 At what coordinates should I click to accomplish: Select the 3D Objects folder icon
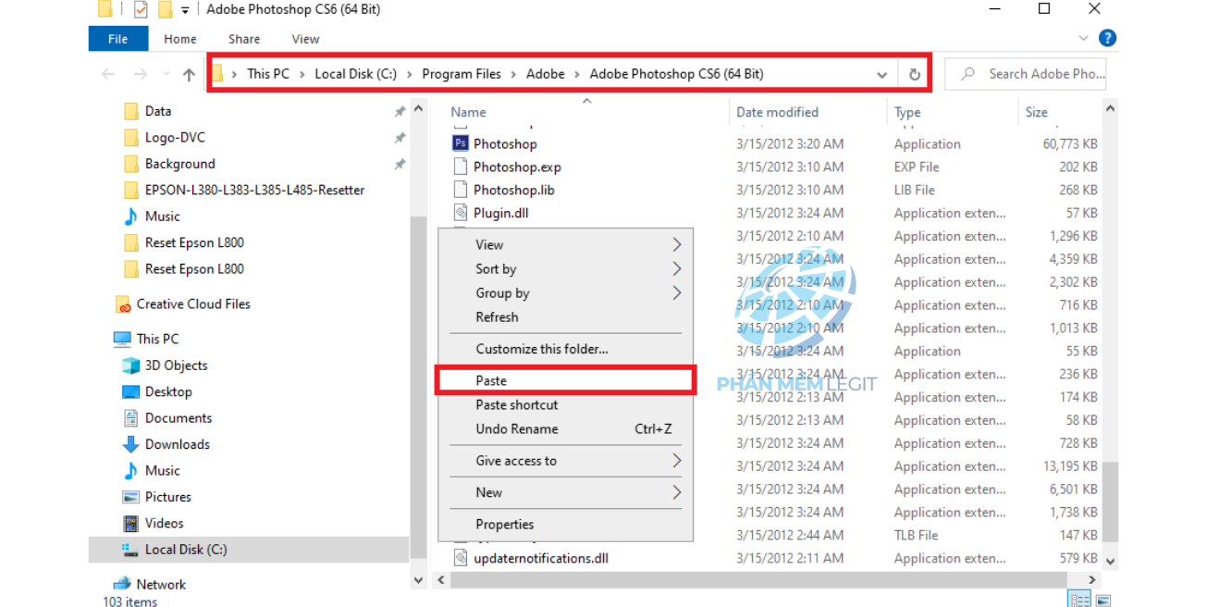(x=130, y=365)
